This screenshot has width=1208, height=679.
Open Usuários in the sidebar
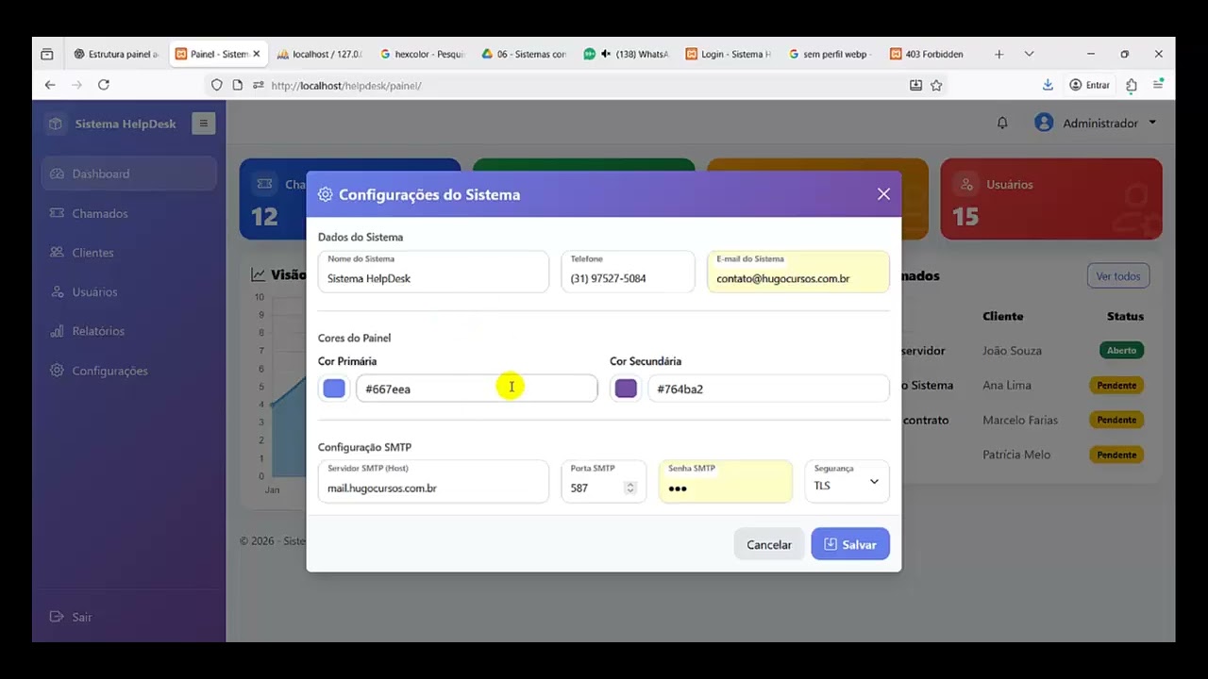(129, 291)
